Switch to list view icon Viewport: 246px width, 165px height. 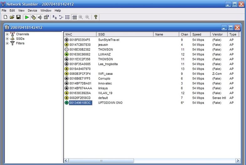pos(68,17)
